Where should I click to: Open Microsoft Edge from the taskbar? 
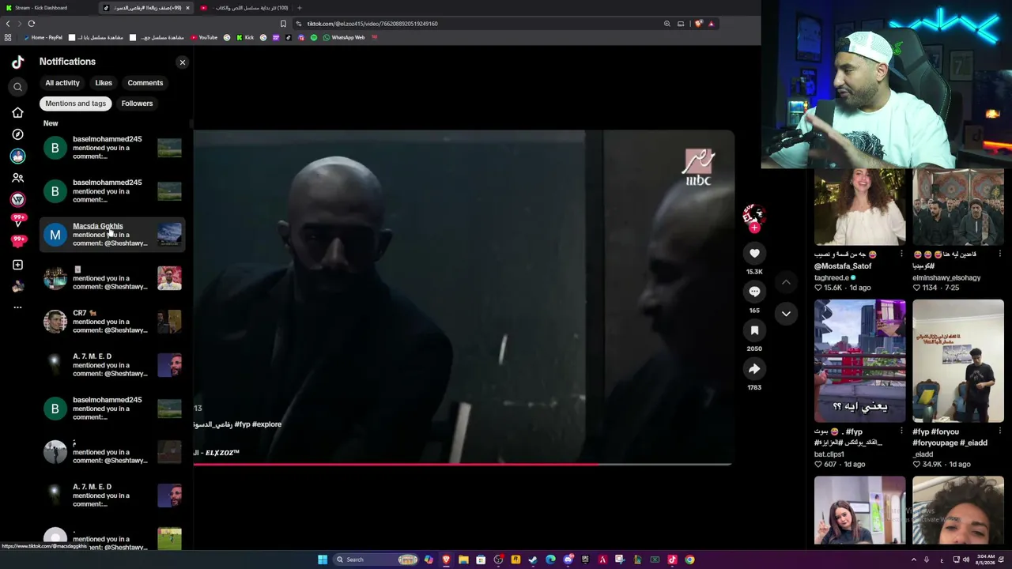pyautogui.click(x=550, y=560)
